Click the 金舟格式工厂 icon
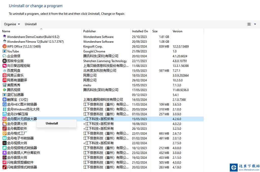The height and width of the screenshot is (172, 260). pos(5,133)
